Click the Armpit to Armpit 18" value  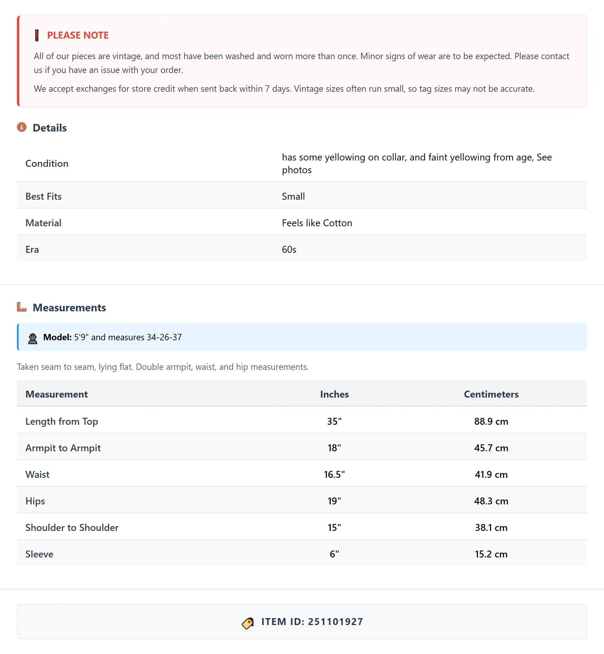[x=334, y=448]
